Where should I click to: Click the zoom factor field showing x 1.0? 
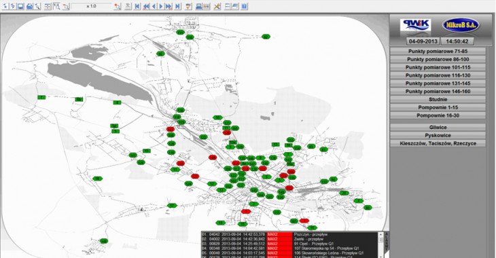tap(92, 6)
